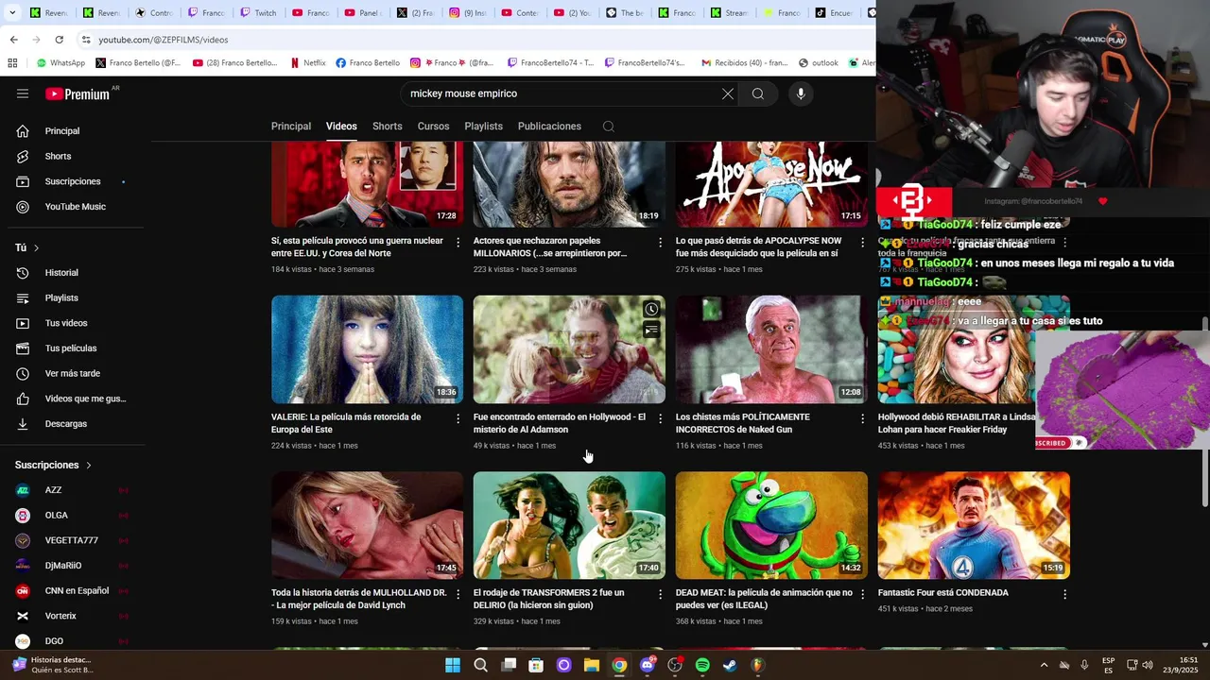The height and width of the screenshot is (680, 1210).
Task: Go back in the browser
Action: pos(13,40)
